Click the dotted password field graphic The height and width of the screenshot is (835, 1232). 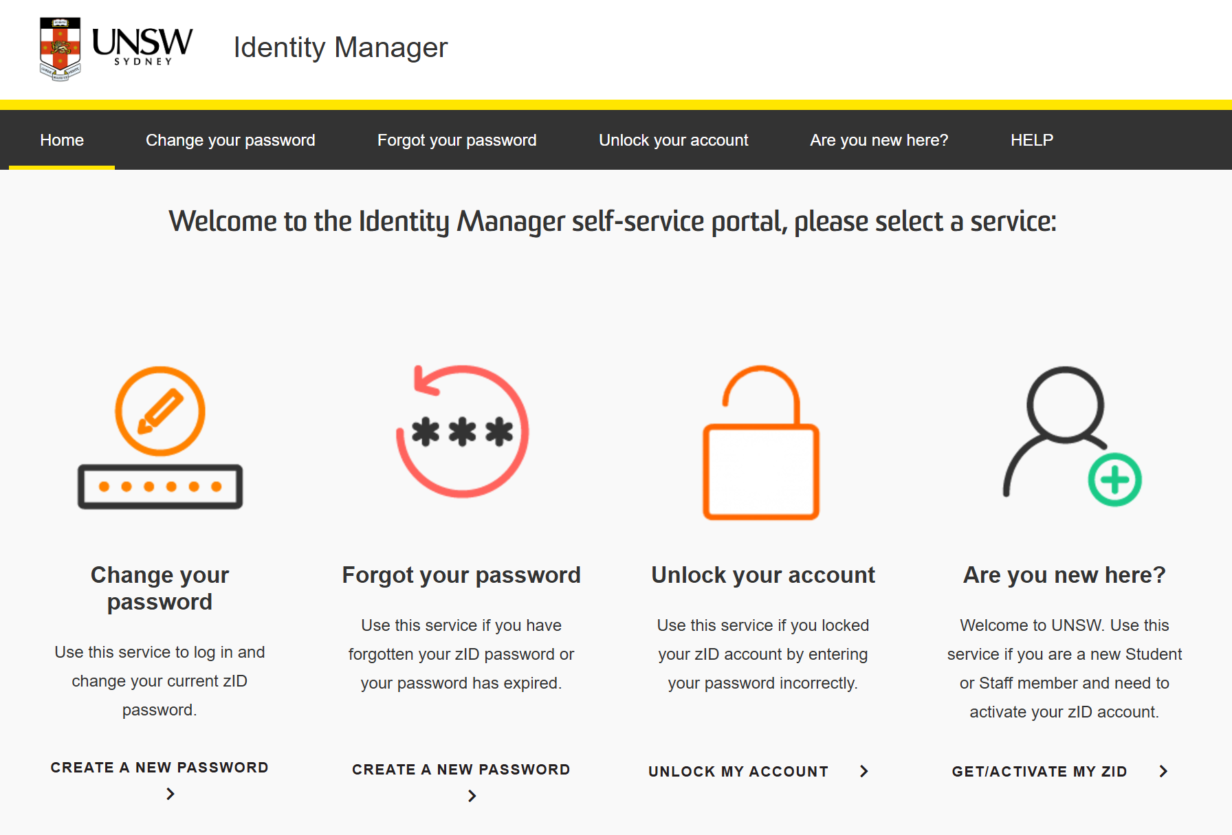[x=159, y=485]
